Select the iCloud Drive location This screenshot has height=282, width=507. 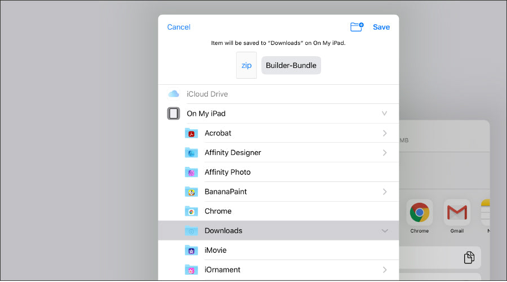(207, 94)
